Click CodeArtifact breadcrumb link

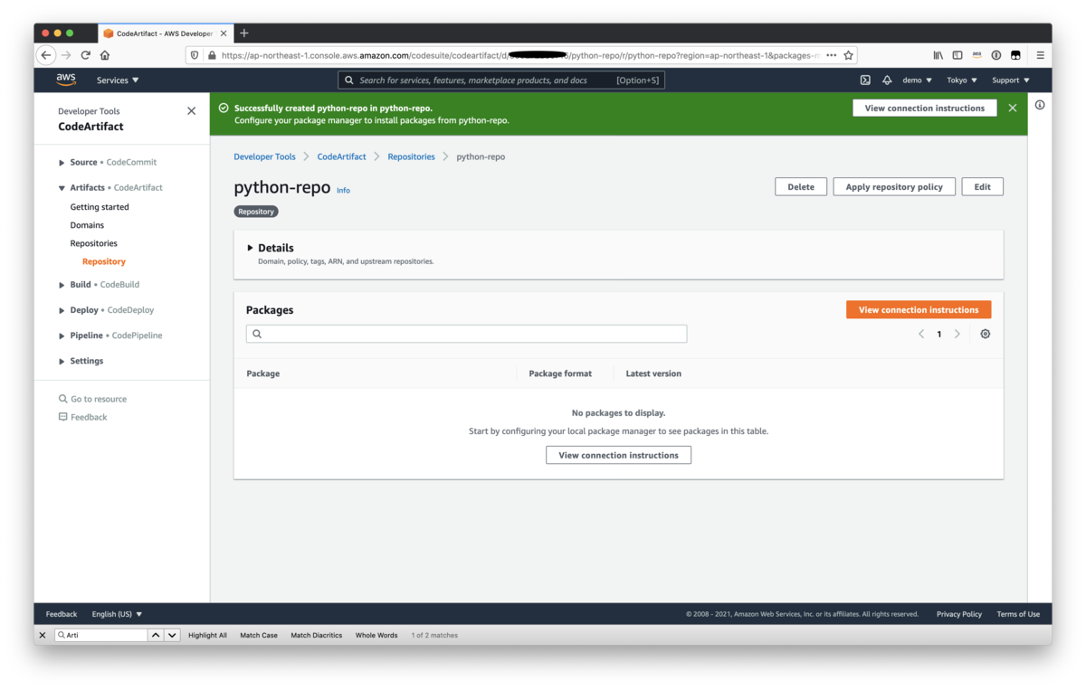click(342, 156)
